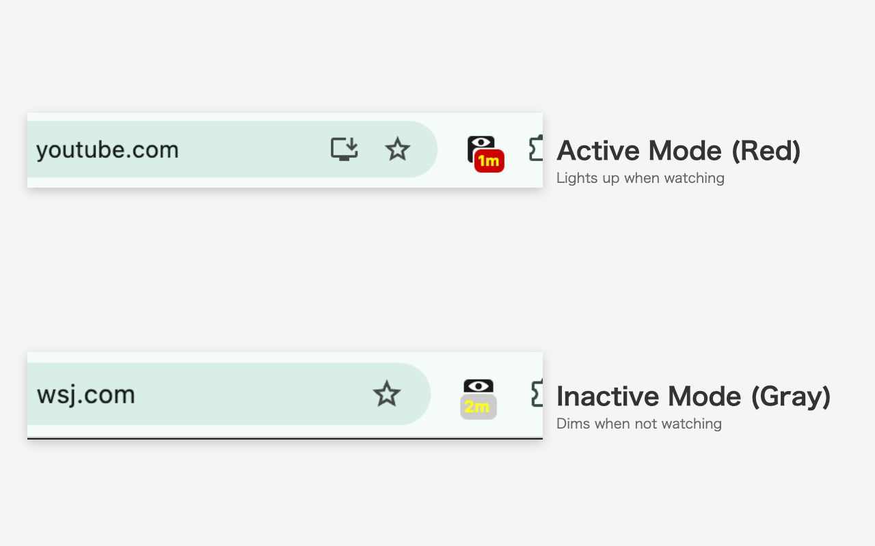Click the "Lights up when watching" caption

[x=640, y=178]
